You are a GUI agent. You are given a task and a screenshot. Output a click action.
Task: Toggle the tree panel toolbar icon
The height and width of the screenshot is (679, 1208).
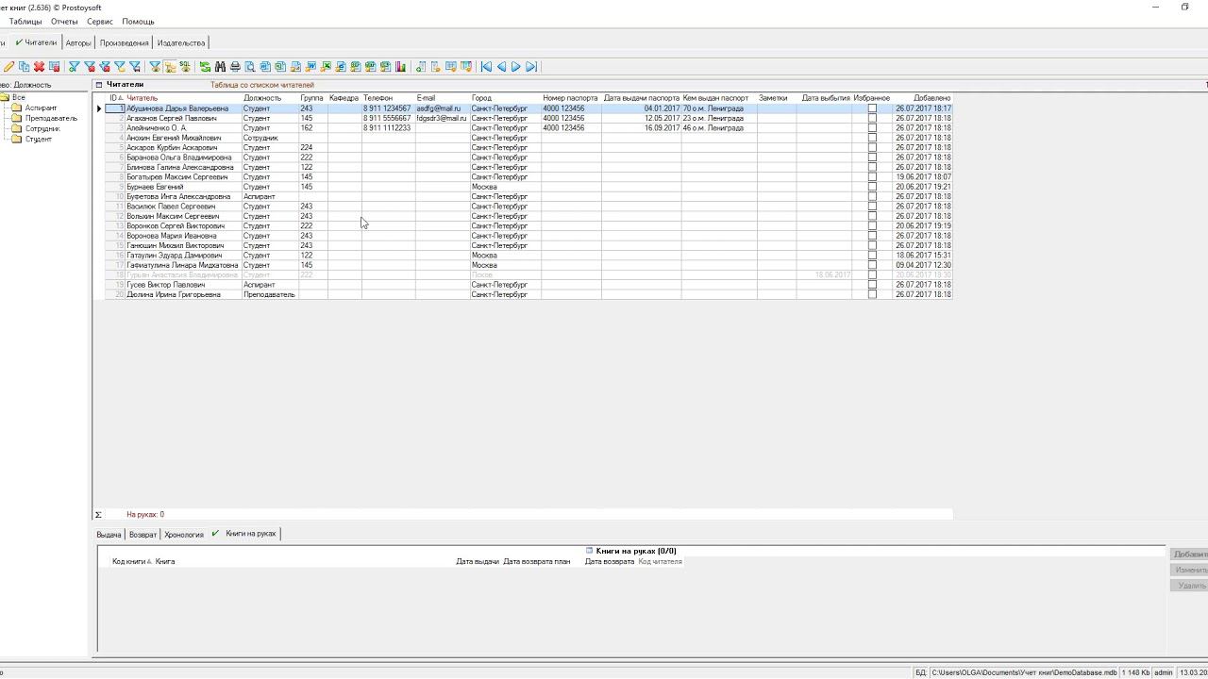pyautogui.click(x=170, y=67)
